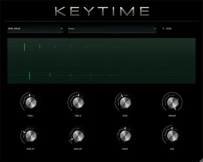This screenshot has width=203, height=162.
Task: Click the MIX label
Action: tap(172, 149)
